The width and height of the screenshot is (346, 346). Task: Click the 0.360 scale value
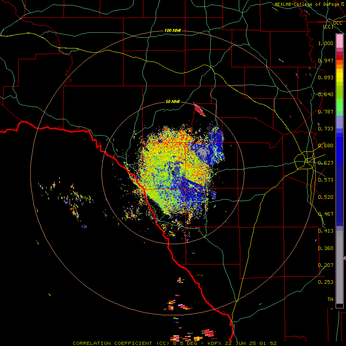(x=326, y=248)
